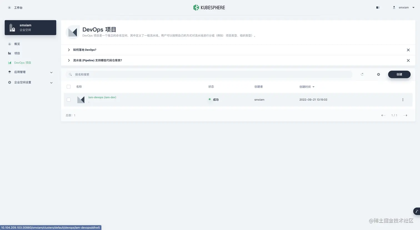Open the iam-devops (iam-dev) project link
420x230 pixels.
click(x=102, y=97)
